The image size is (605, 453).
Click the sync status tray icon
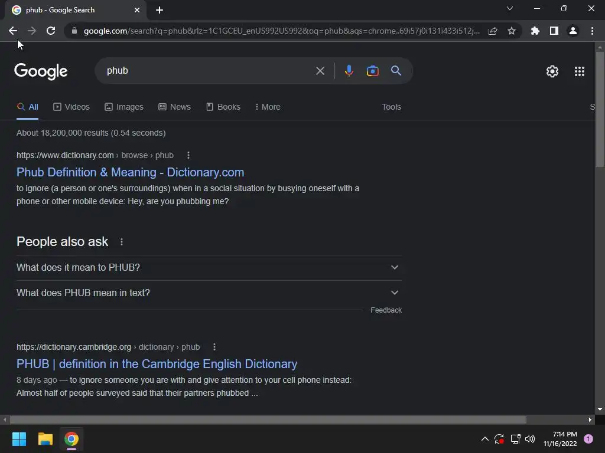click(x=499, y=439)
